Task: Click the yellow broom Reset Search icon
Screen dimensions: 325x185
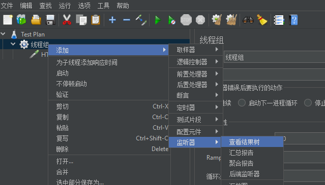Action: click(262, 20)
